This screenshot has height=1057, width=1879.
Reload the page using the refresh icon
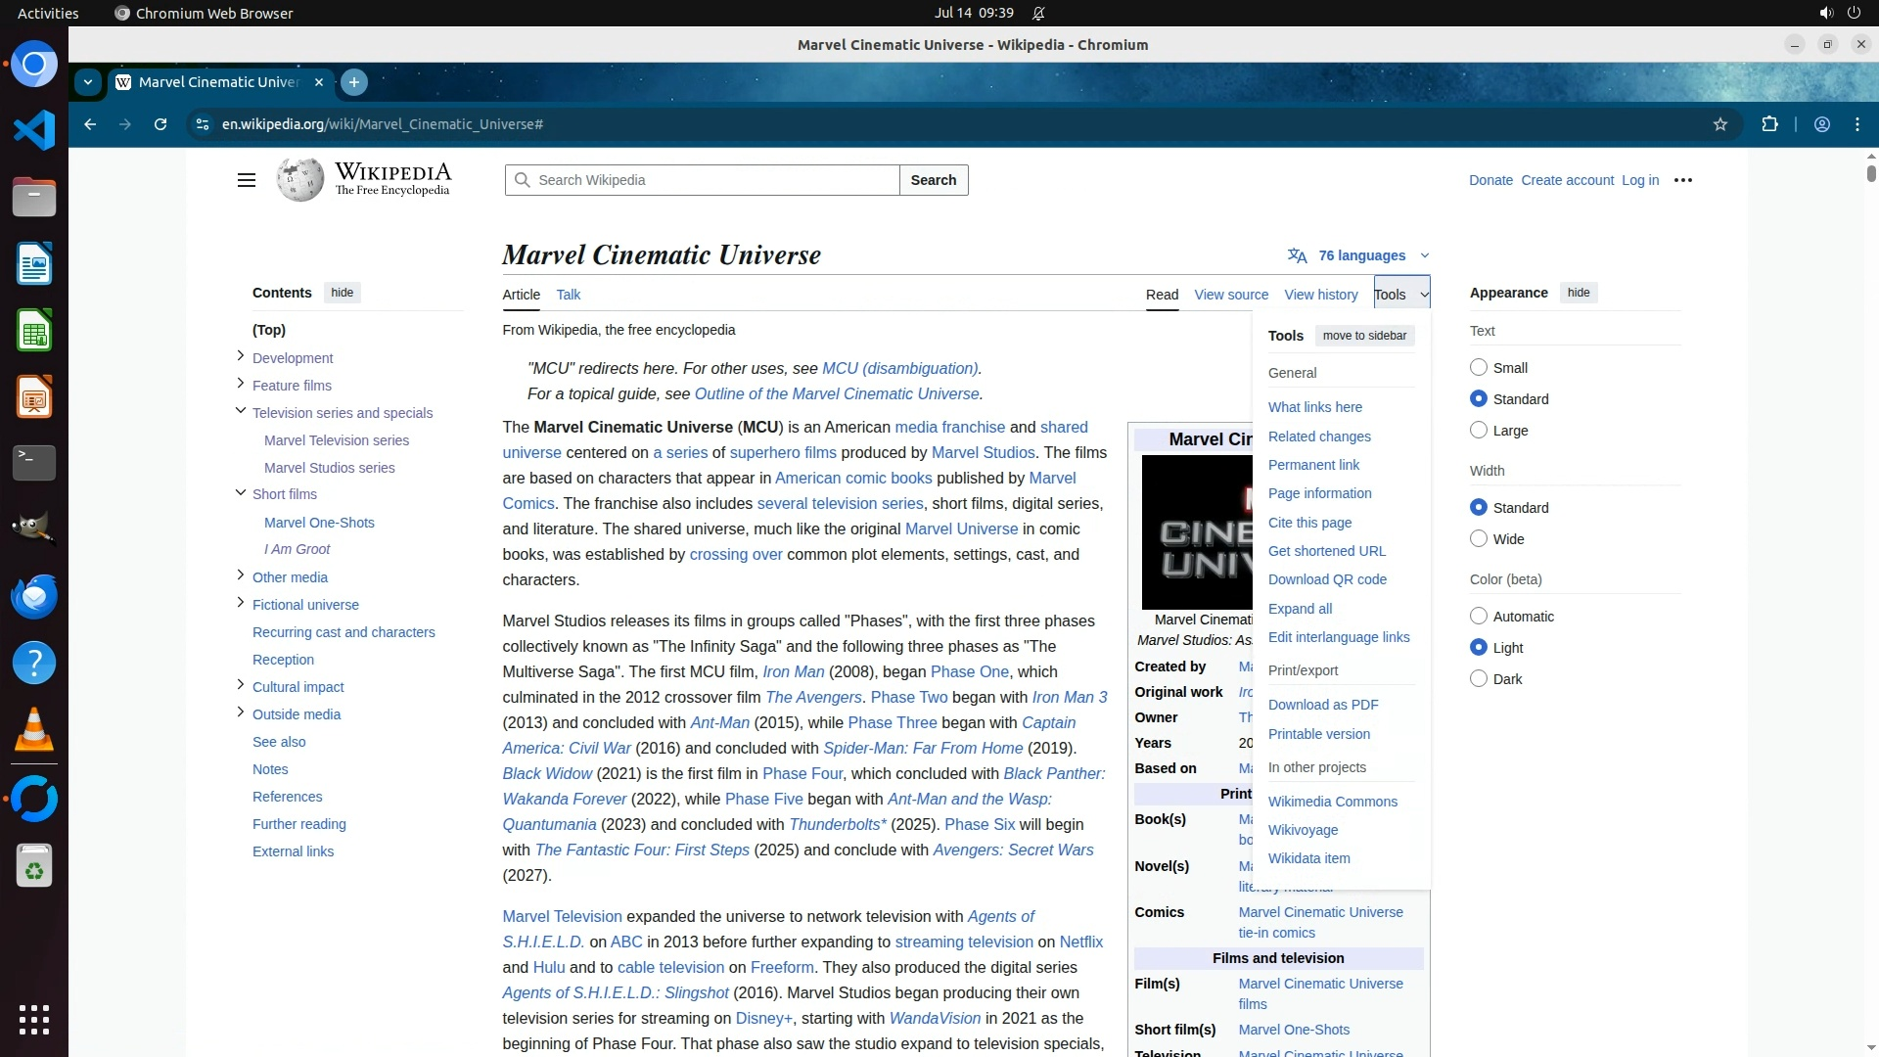click(160, 124)
